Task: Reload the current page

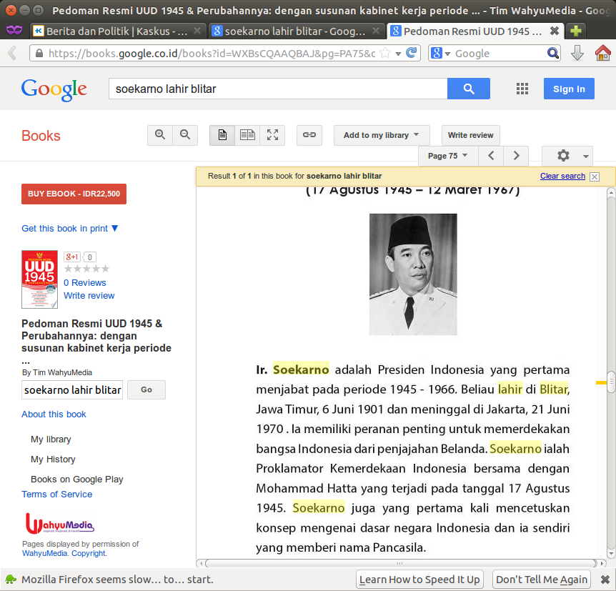Action: coord(412,53)
